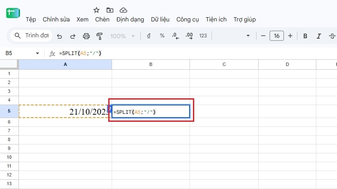Open the Định dạng menu
Image resolution: width=337 pixels, height=189 pixels.
130,19
